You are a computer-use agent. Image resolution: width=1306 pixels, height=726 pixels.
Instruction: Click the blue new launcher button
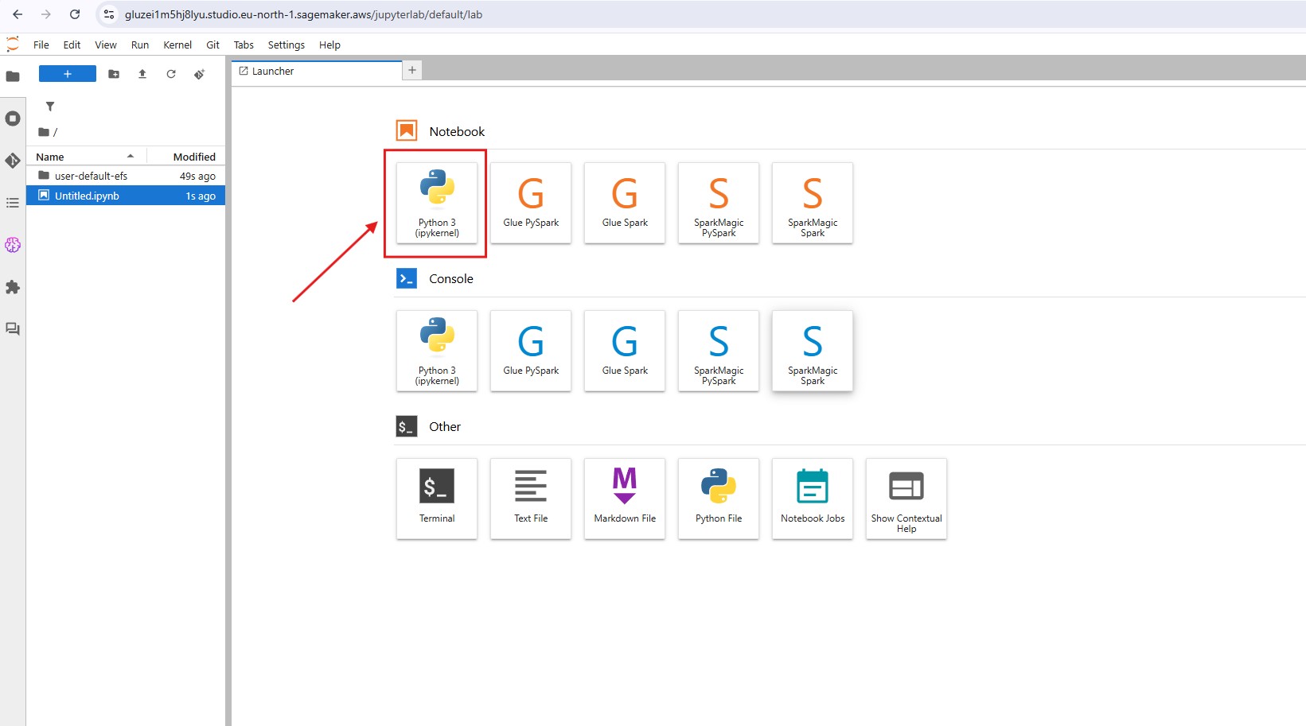tap(68, 74)
